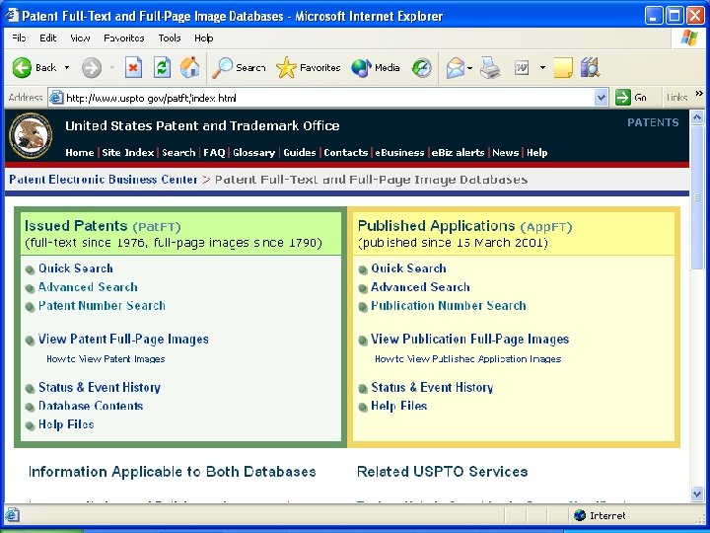Click scrollbar down arrow
This screenshot has height=533, width=710.
pyautogui.click(x=697, y=495)
